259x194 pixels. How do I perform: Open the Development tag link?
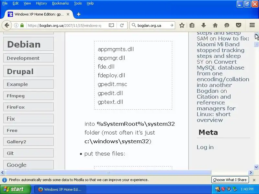pos(28,58)
